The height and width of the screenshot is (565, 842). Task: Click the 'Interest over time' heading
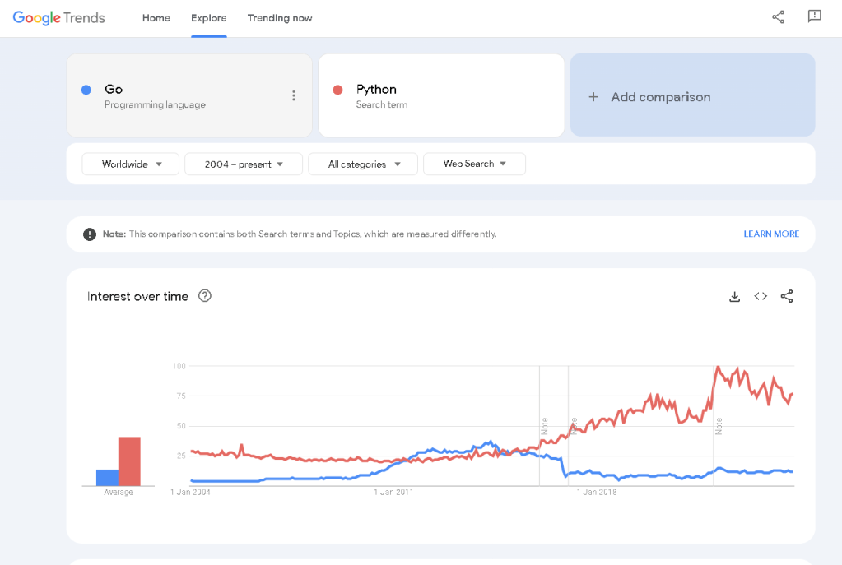click(137, 297)
